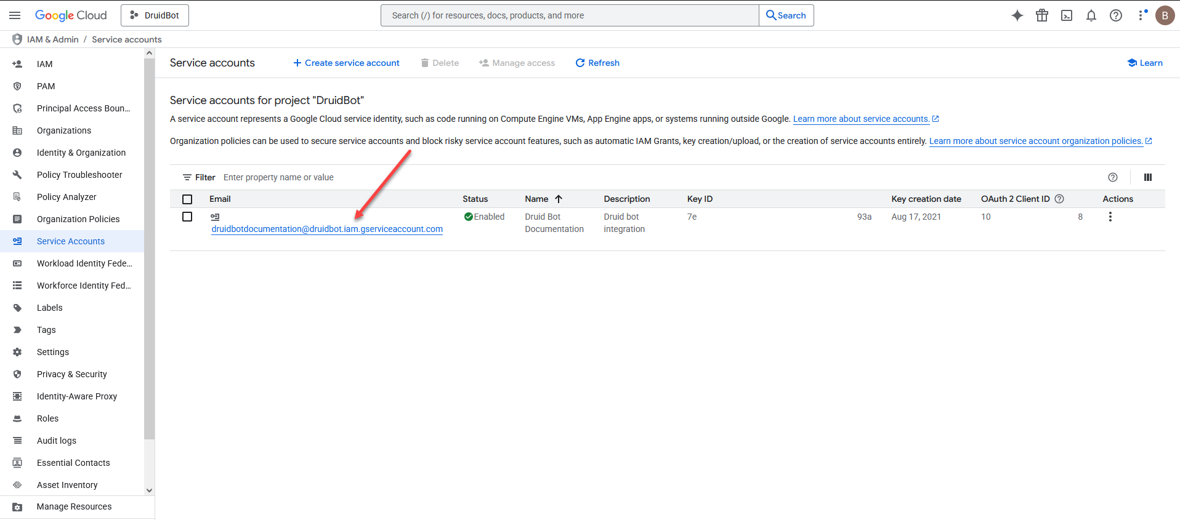Open column display options icon
The width and height of the screenshot is (1180, 520).
1148,177
